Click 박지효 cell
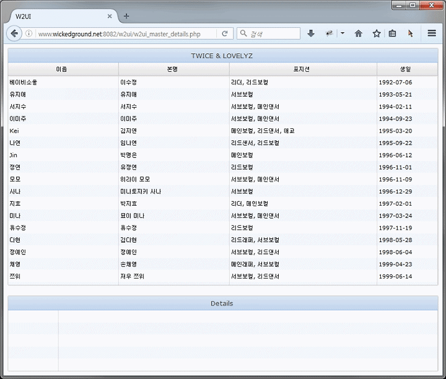The width and height of the screenshot is (446, 379). [174, 204]
